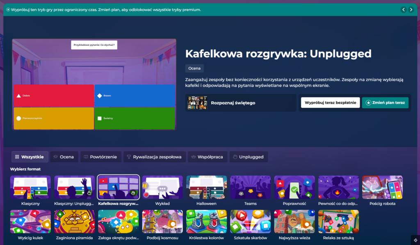Select the Pościg robota format
420x245 pixels.
tap(382, 188)
